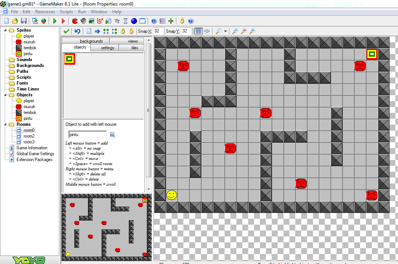Create a font with TT icon

tap(117, 21)
